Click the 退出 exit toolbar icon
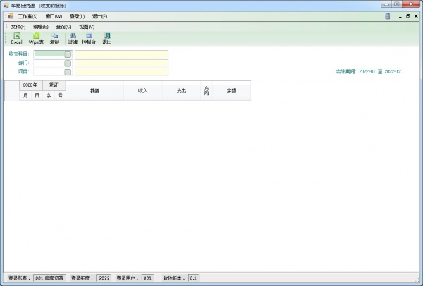Screen dimensions: 423x286 click(x=107, y=39)
